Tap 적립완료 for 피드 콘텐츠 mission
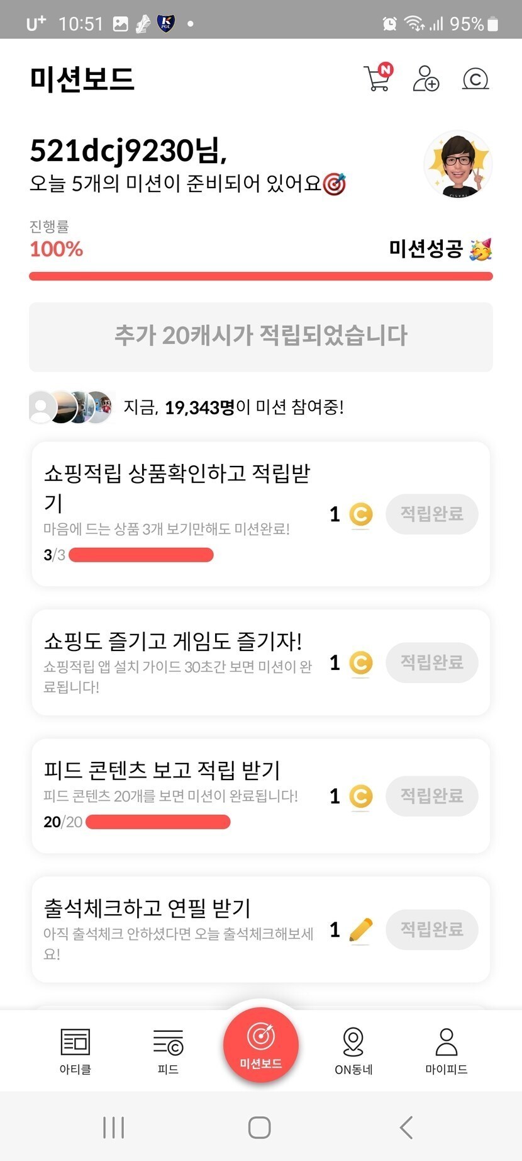Screen dimensions: 522x1161 [432, 796]
